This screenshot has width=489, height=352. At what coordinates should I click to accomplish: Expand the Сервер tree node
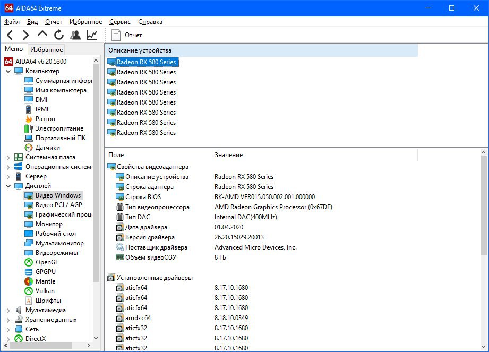tap(8, 177)
